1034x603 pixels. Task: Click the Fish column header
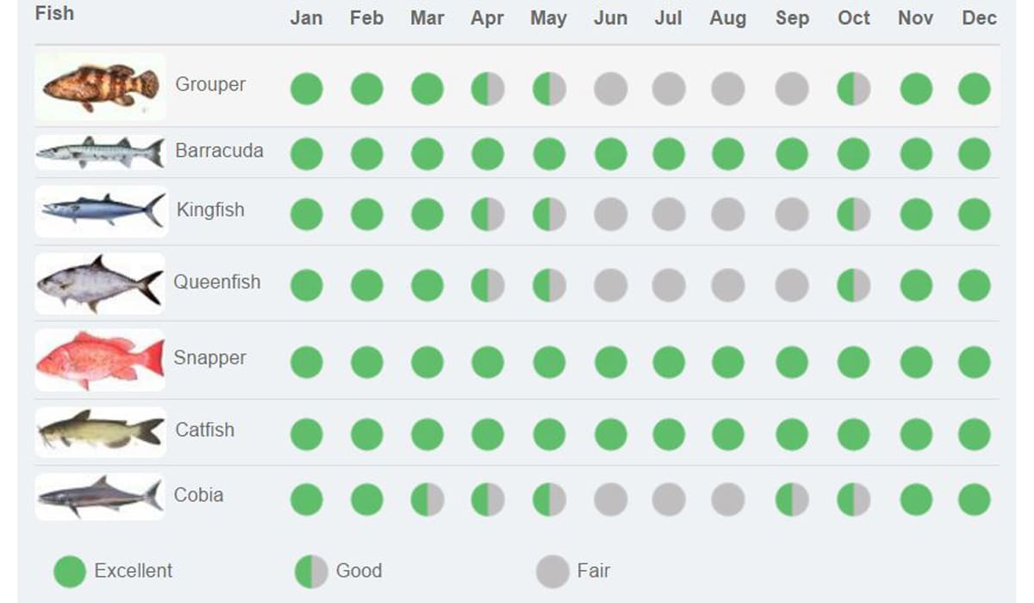coord(54,14)
